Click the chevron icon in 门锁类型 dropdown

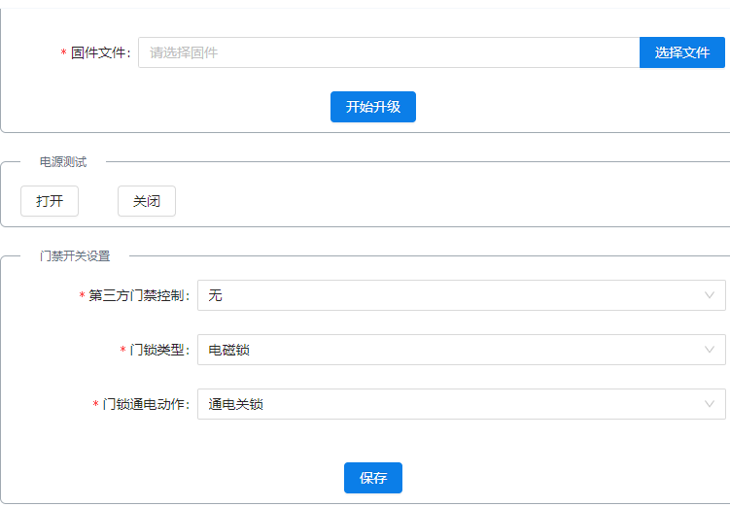coord(710,350)
